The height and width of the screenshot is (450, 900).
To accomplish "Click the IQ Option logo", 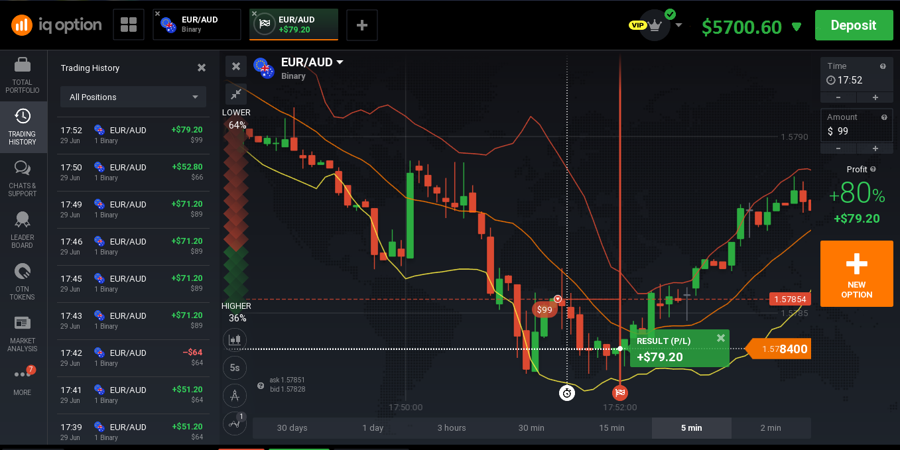I will (x=56, y=25).
